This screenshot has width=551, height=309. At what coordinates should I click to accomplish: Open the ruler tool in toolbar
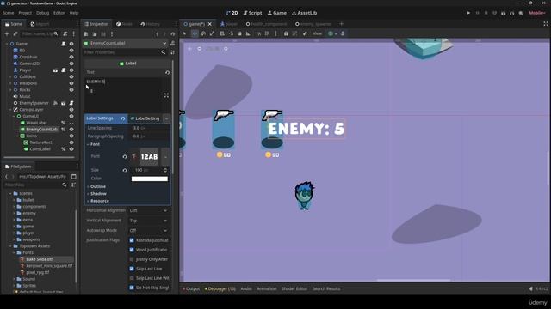click(x=248, y=33)
